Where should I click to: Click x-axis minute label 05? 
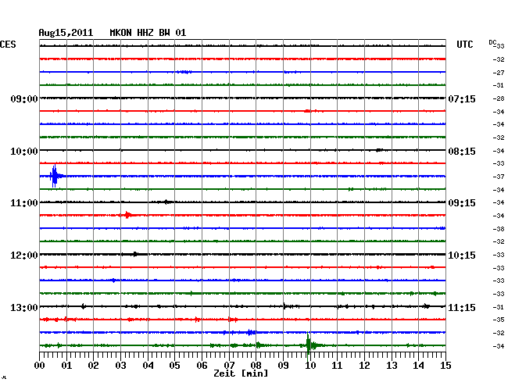[x=174, y=365]
